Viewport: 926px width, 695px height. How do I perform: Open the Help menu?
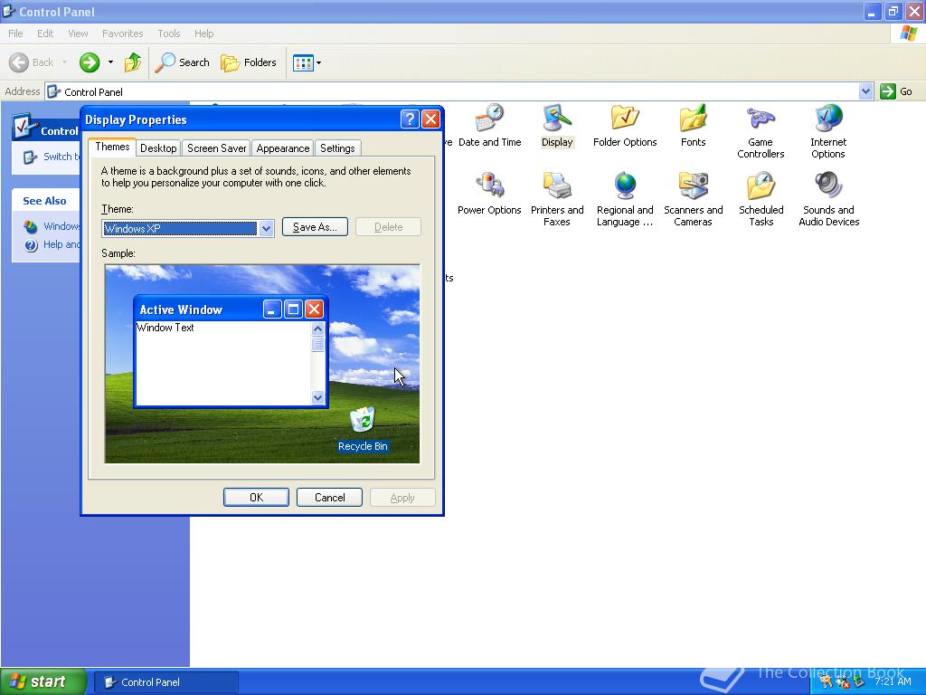pyautogui.click(x=204, y=33)
